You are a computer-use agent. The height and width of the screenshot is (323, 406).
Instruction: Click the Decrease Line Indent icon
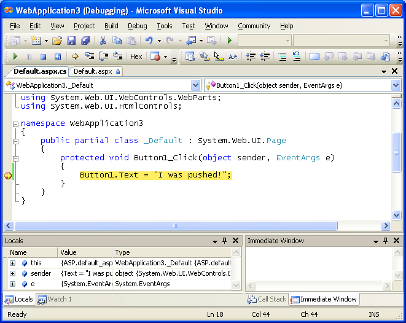point(251,56)
